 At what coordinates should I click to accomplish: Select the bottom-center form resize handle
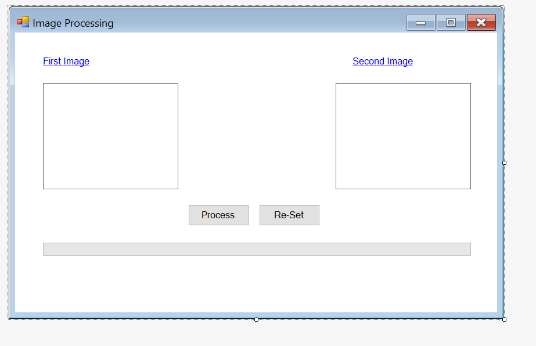tap(257, 319)
